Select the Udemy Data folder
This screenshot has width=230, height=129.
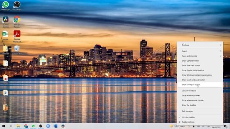coord(5,64)
